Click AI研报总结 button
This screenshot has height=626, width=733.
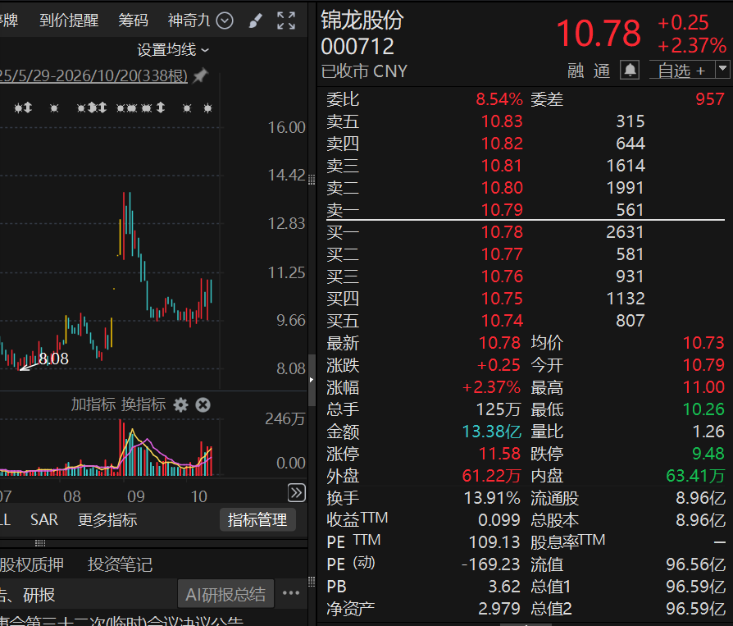(225, 594)
